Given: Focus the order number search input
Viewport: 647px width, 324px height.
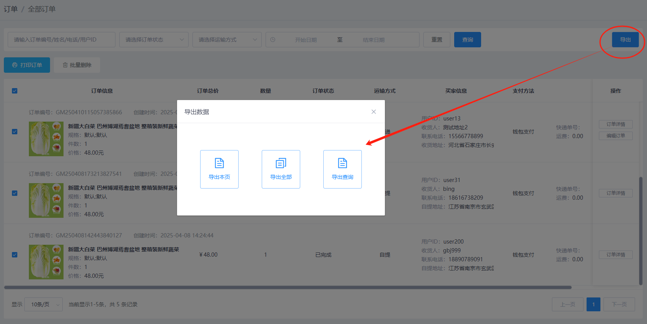Looking at the screenshot, I should coord(62,40).
